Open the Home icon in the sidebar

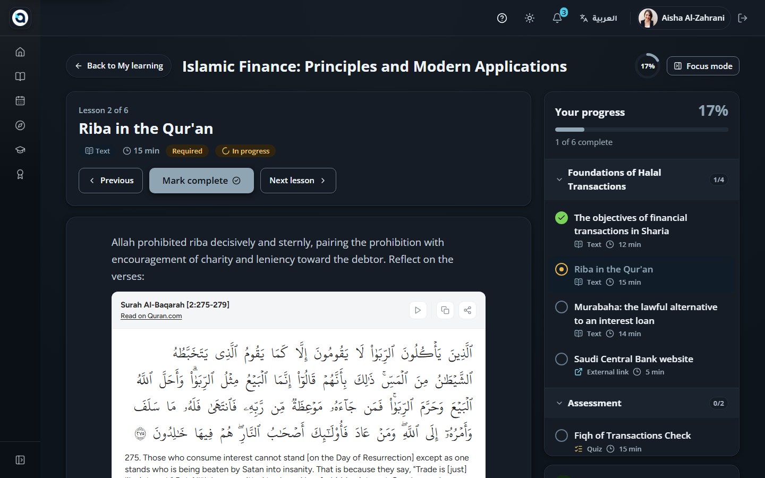tap(20, 52)
